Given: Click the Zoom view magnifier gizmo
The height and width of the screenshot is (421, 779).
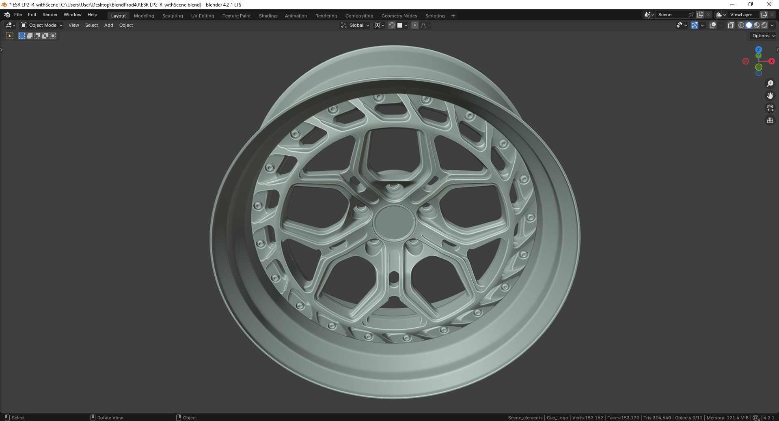Looking at the screenshot, I should click(770, 84).
